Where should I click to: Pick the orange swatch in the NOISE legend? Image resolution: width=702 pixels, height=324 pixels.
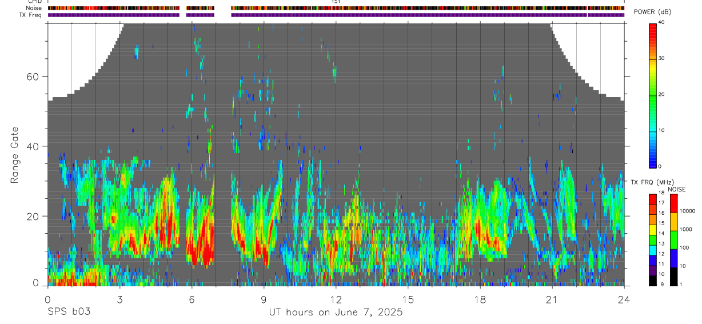coord(673,222)
